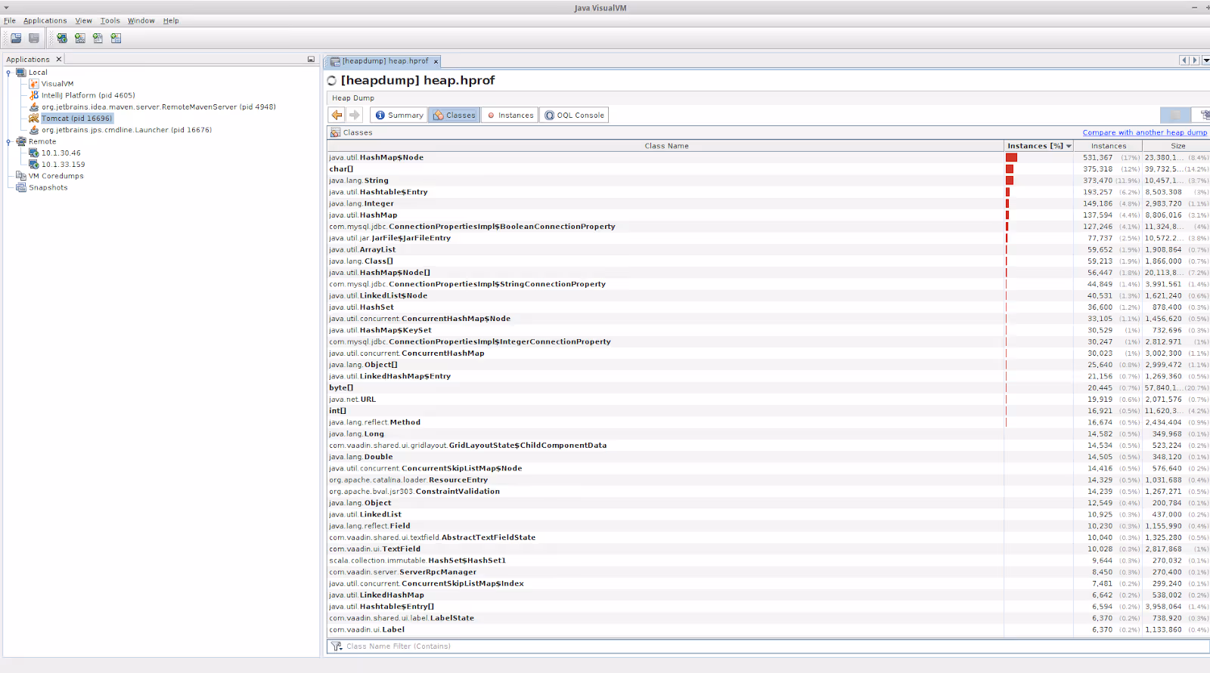Select the char[] class row
1210x673 pixels.
tap(768, 169)
